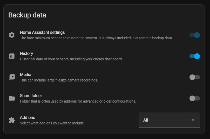Click the Add-ons row title
Viewport: 210px width, 139px height.
28,117
